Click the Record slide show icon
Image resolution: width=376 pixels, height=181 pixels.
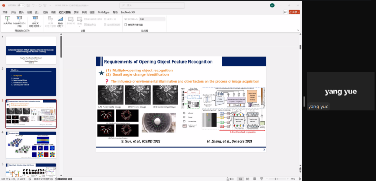(80, 19)
